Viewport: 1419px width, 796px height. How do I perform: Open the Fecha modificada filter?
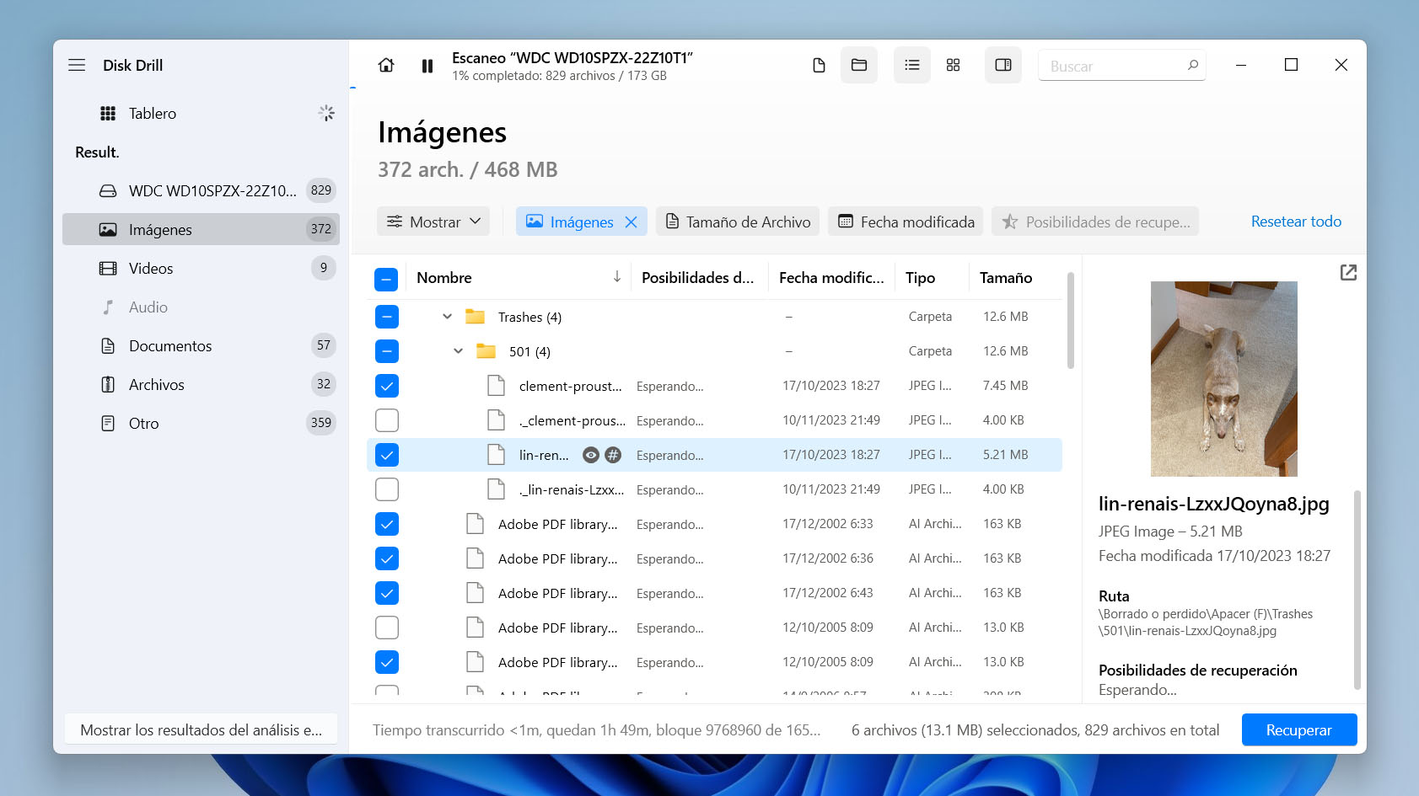(906, 222)
